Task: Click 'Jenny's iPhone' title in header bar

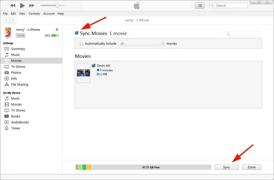Action: 137,20
